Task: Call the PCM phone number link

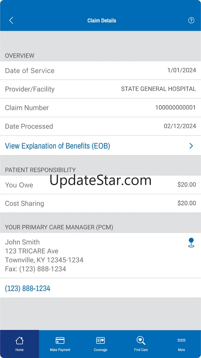Action: 28,288
